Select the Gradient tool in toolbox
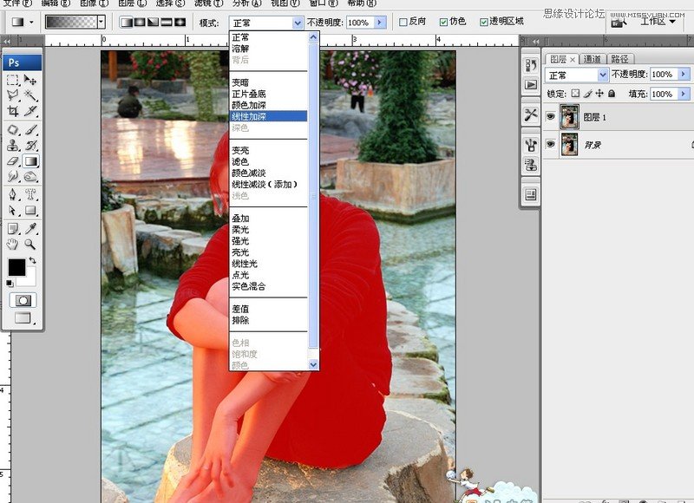The image size is (694, 503). point(30,161)
